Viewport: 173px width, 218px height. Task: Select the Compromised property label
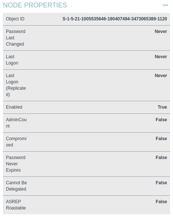point(16,142)
